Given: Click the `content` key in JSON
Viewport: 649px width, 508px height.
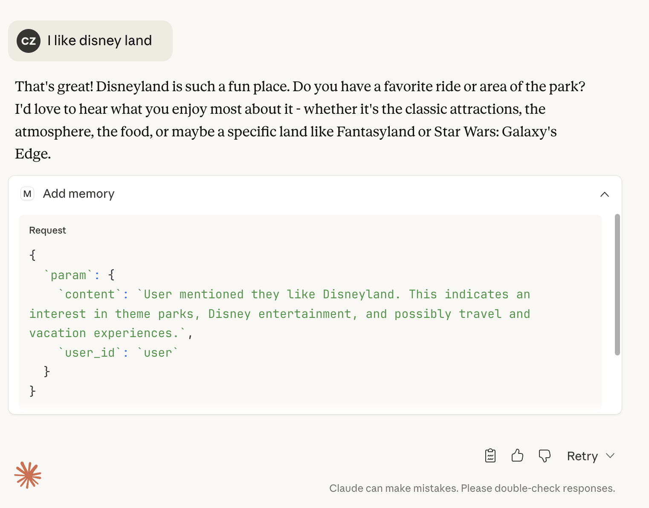Looking at the screenshot, I should click(x=90, y=294).
